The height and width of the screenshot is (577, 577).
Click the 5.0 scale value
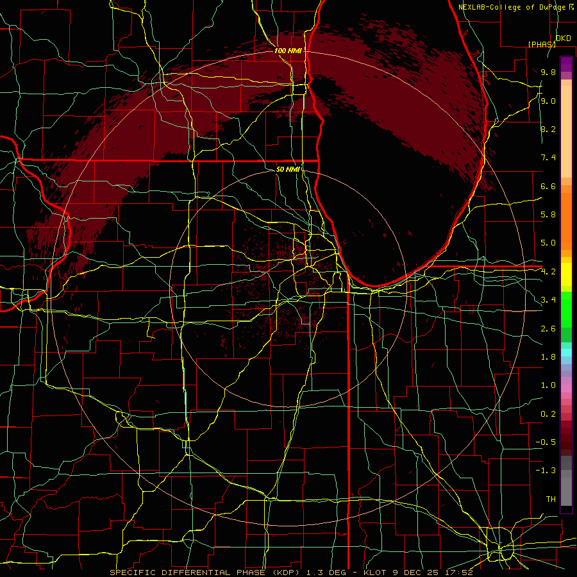(548, 243)
